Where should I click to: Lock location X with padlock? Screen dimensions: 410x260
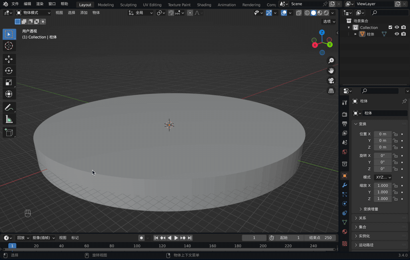pyautogui.click(x=395, y=134)
